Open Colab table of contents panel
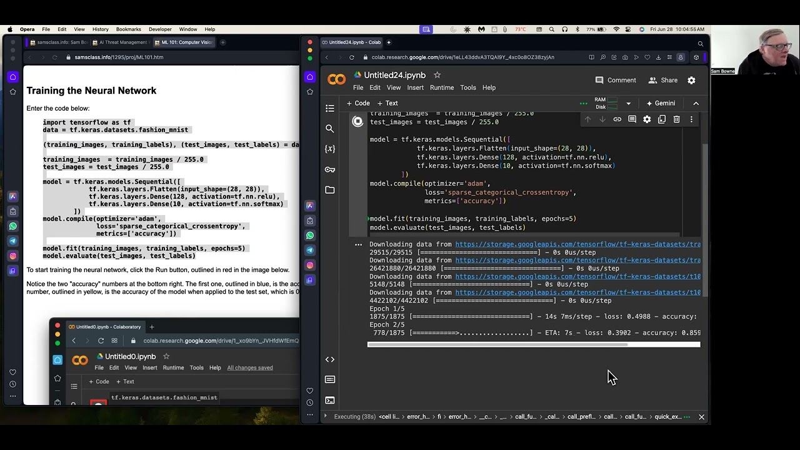The image size is (800, 450). tap(330, 108)
